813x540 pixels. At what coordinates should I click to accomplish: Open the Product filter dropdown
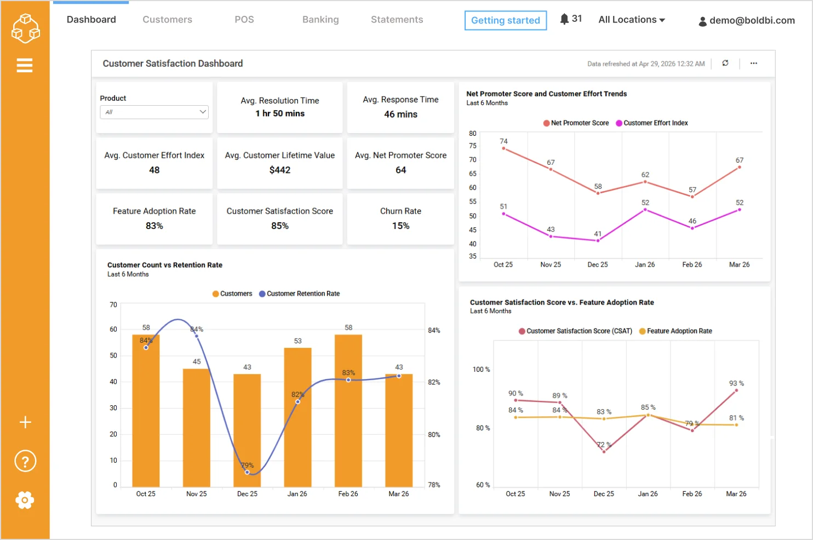click(154, 112)
